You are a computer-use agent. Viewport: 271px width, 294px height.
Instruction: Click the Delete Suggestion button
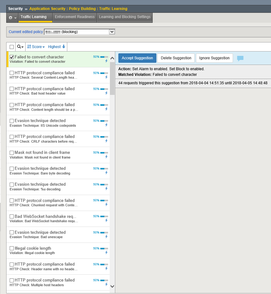coord(176,58)
